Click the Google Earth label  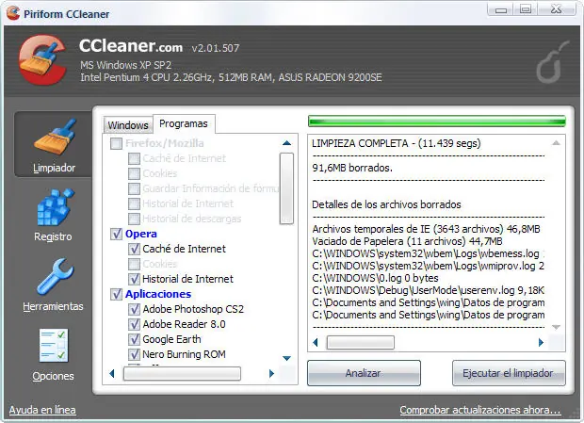(171, 339)
